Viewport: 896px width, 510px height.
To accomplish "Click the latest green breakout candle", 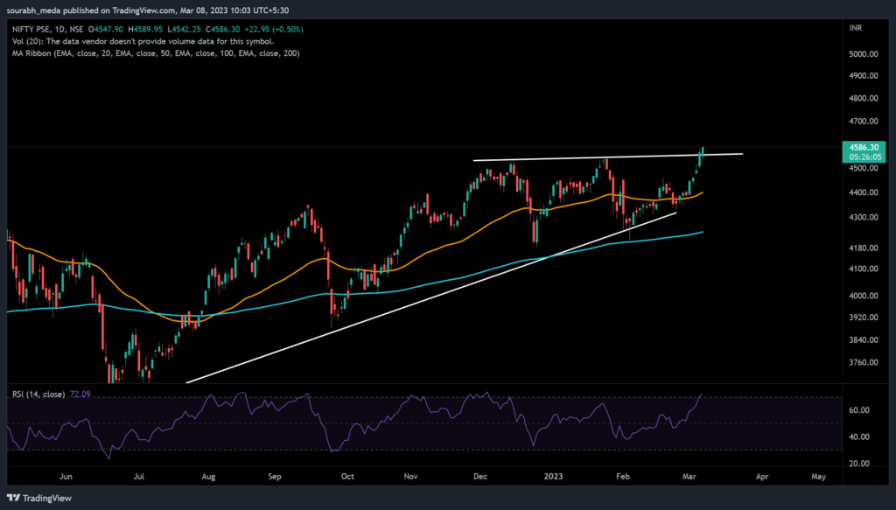I will coord(703,153).
